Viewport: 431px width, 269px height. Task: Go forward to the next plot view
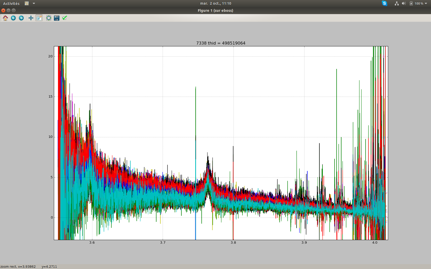click(x=21, y=18)
